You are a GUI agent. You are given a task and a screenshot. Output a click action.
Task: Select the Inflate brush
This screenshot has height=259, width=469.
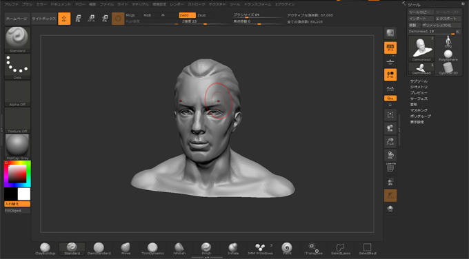coord(233,249)
